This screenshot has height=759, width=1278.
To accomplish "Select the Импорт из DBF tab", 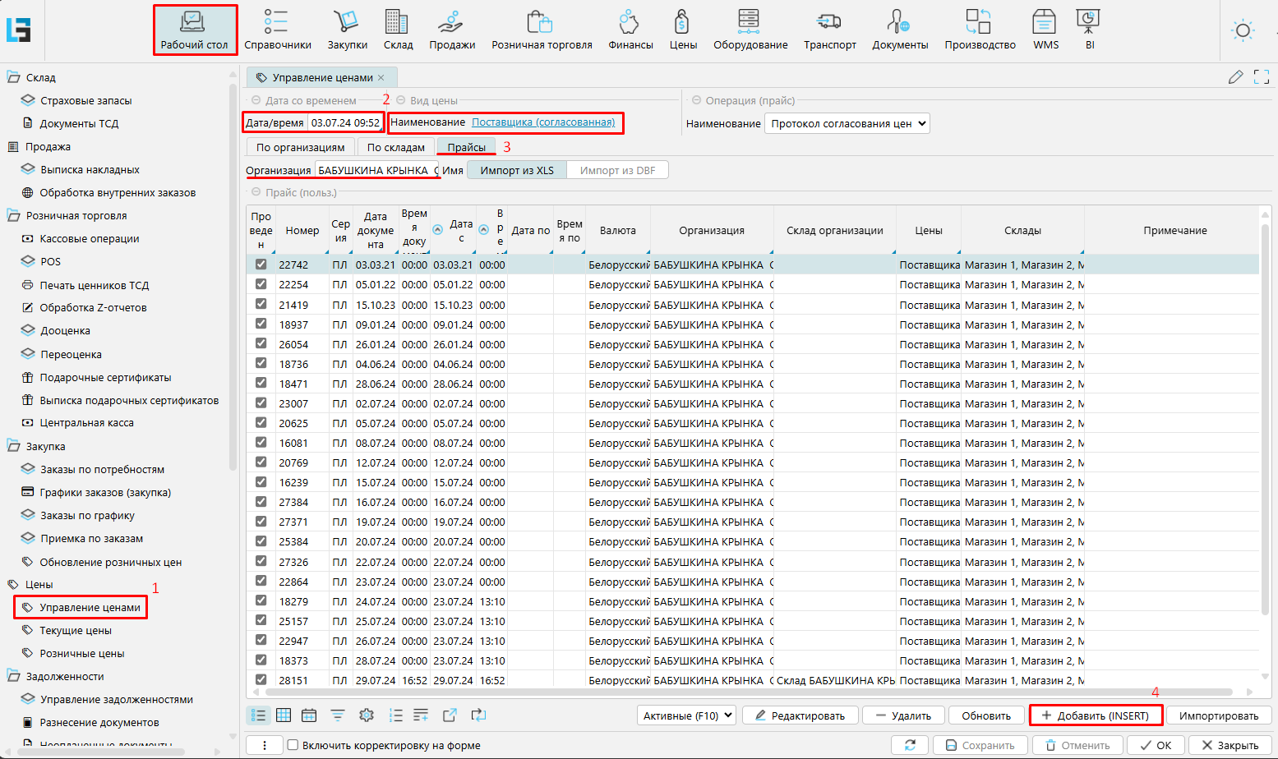I will [x=617, y=170].
